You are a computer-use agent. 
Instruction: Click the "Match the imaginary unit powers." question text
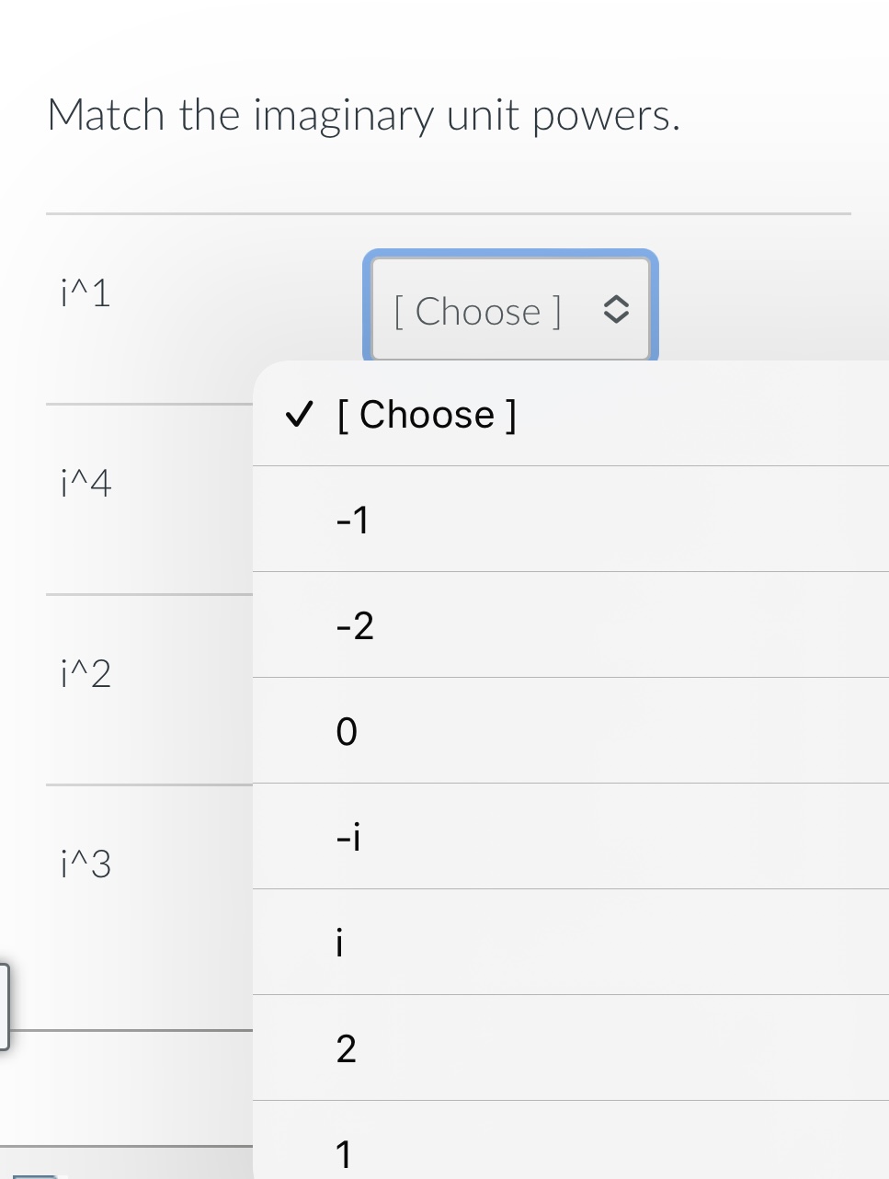tap(363, 116)
